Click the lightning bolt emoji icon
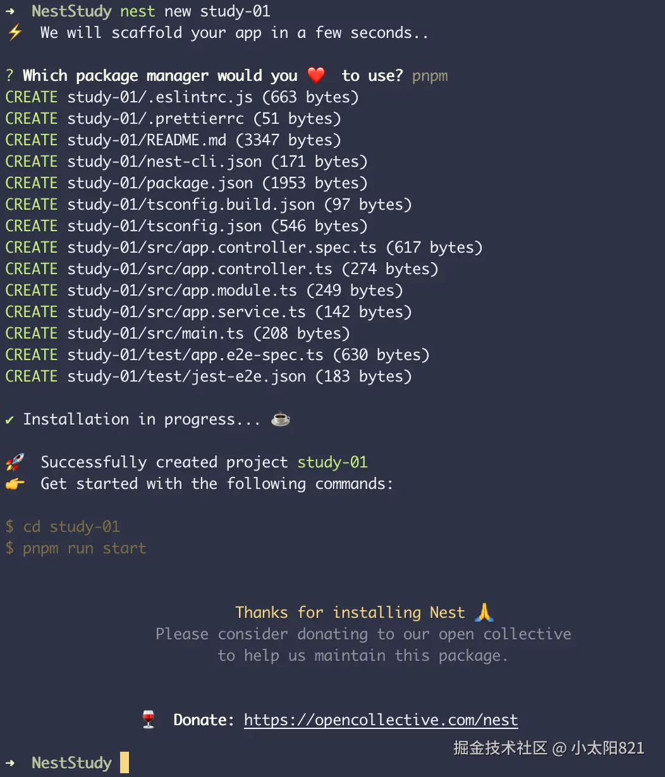665x777 pixels. [14, 32]
